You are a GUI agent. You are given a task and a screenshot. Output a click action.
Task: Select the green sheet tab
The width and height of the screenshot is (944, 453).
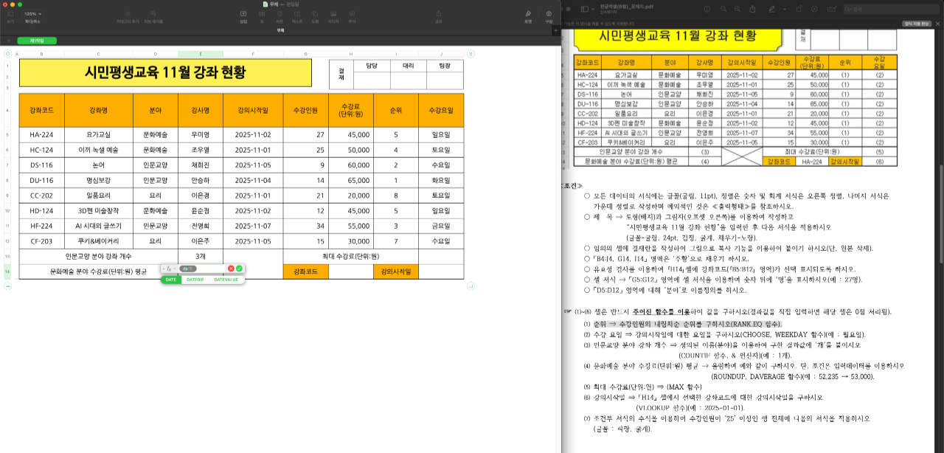(36, 41)
